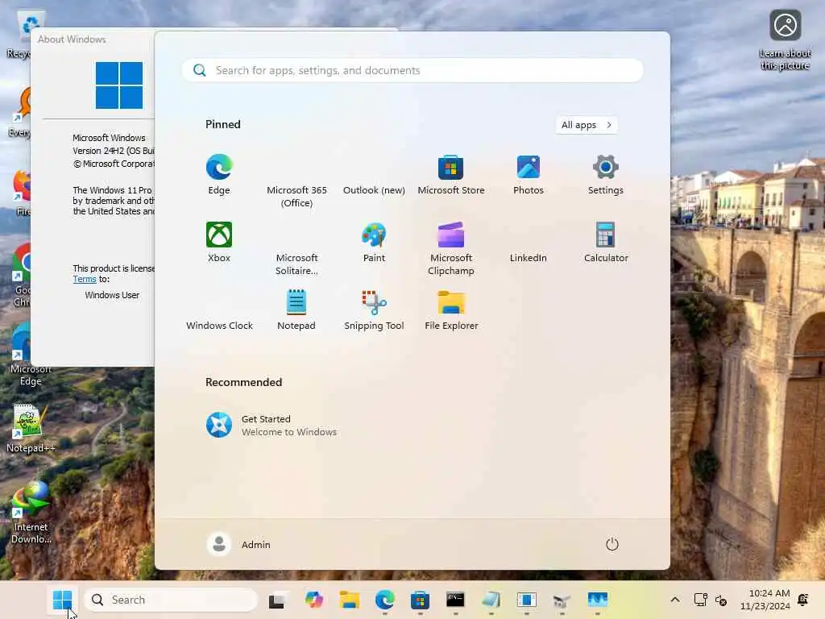Switch to notepad-style app on taskbar
The height and width of the screenshot is (619, 825).
pyautogui.click(x=491, y=600)
